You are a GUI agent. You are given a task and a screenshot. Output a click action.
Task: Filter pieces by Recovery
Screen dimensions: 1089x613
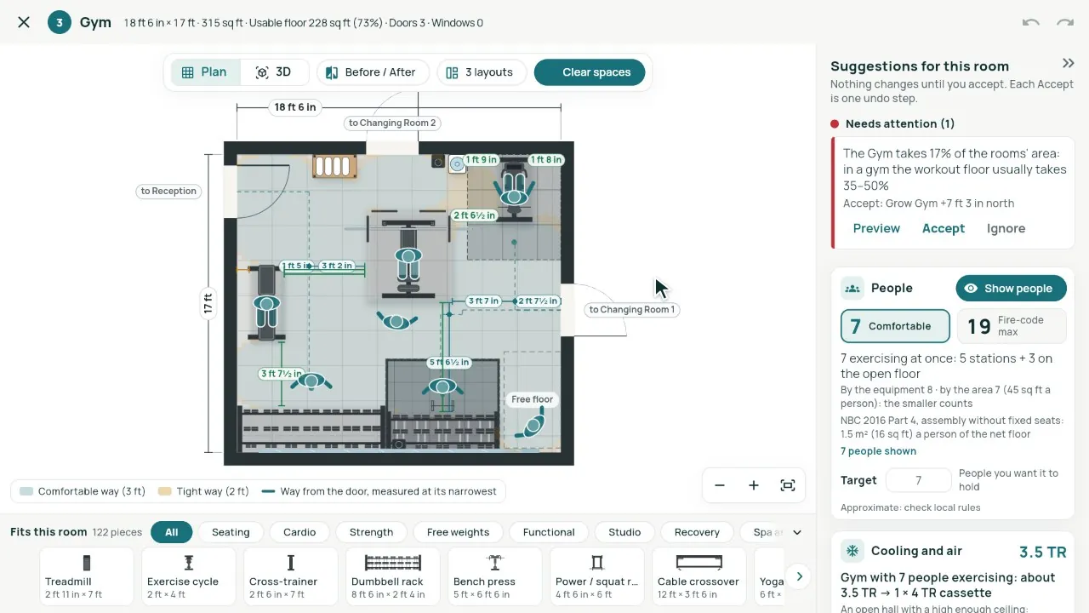point(697,532)
